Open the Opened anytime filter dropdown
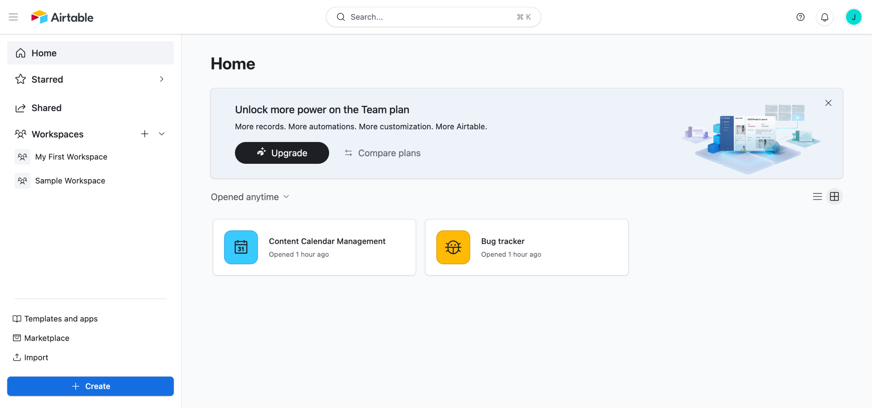Viewport: 872px width, 408px height. pyautogui.click(x=250, y=197)
